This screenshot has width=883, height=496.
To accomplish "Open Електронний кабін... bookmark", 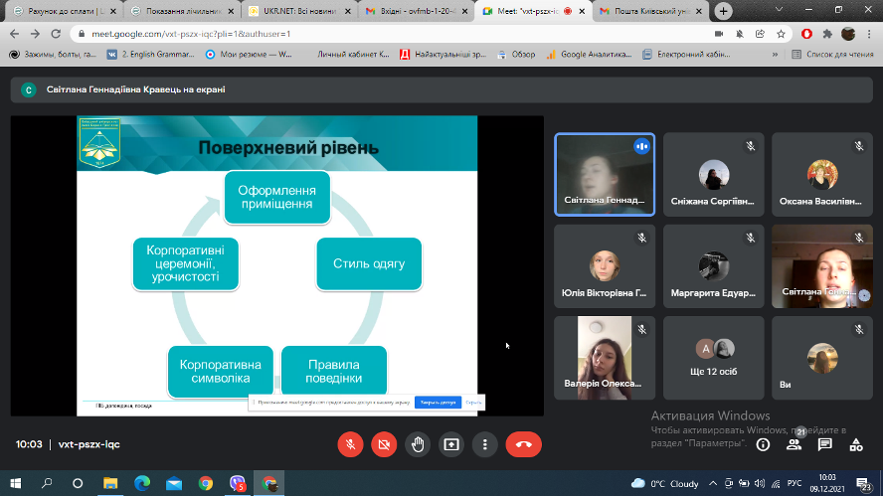I will (686, 54).
